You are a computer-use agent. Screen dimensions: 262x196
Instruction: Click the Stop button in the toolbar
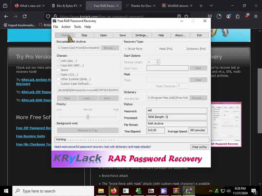pyautogui.click(x=84, y=35)
